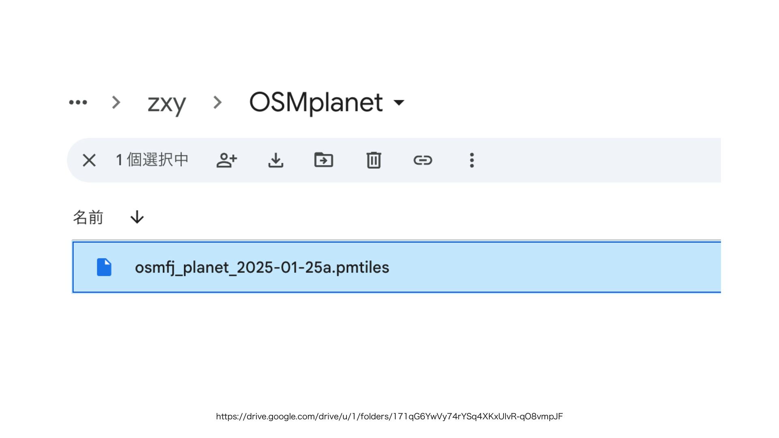
Task: Click the move-to-folder icon
Action: tap(324, 160)
